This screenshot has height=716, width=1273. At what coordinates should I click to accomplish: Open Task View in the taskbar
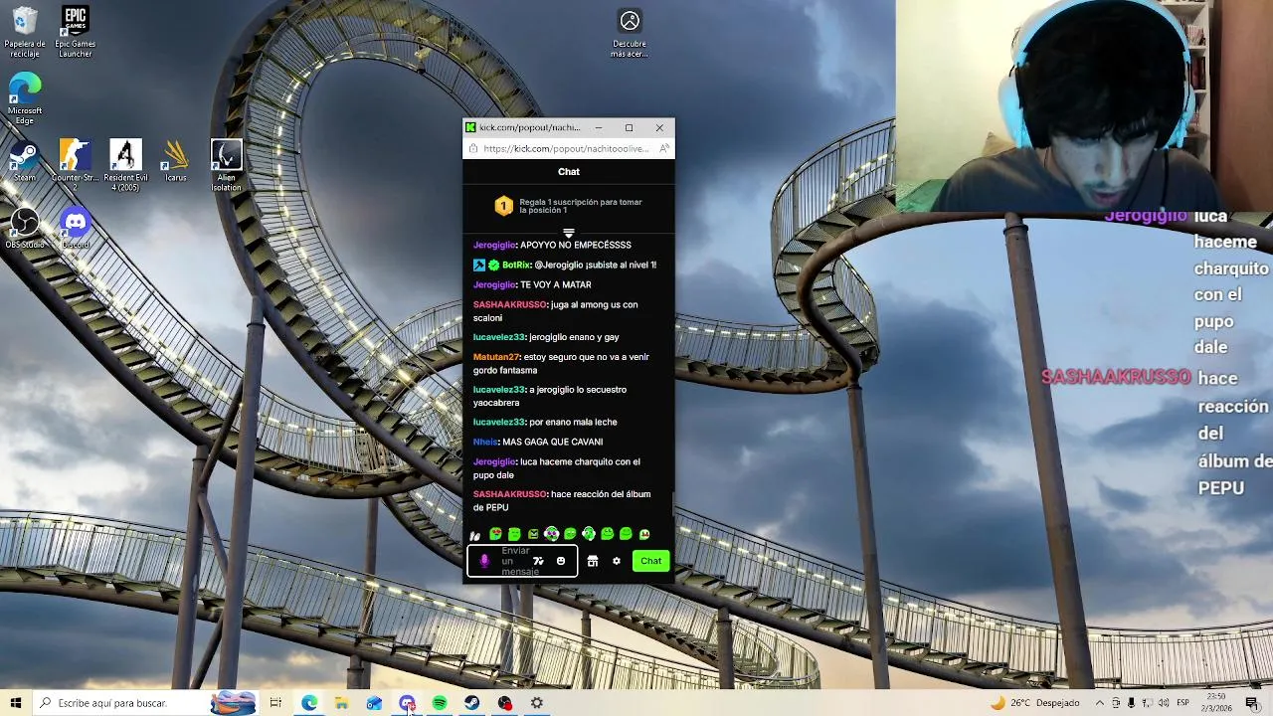click(x=275, y=703)
